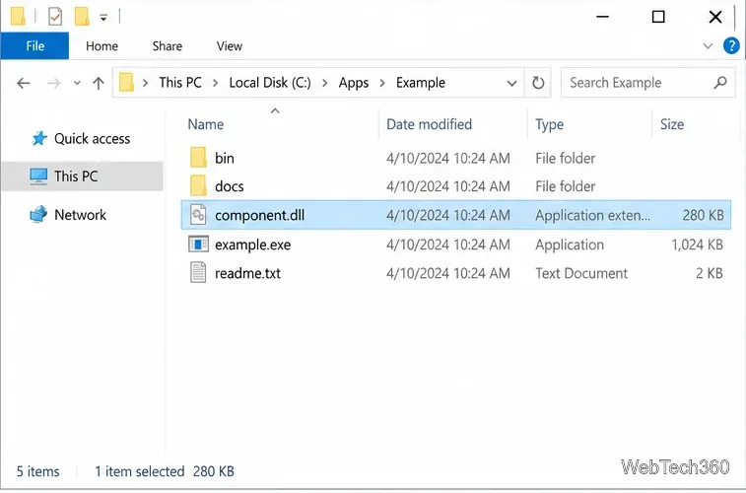Image resolution: width=746 pixels, height=493 pixels.
Task: Click the component.dll file name
Action: 260,215
